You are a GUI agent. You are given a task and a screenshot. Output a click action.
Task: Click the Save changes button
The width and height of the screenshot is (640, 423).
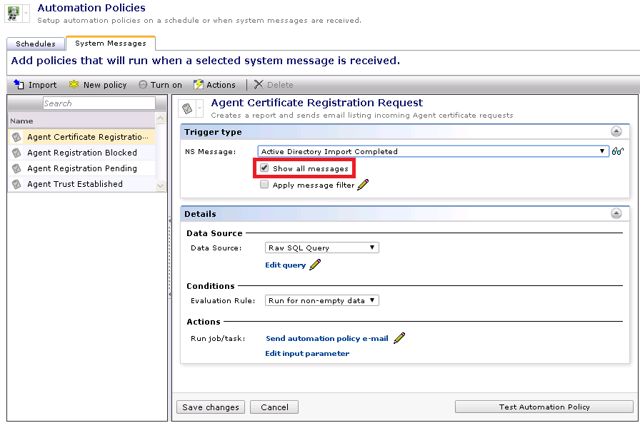click(x=211, y=407)
